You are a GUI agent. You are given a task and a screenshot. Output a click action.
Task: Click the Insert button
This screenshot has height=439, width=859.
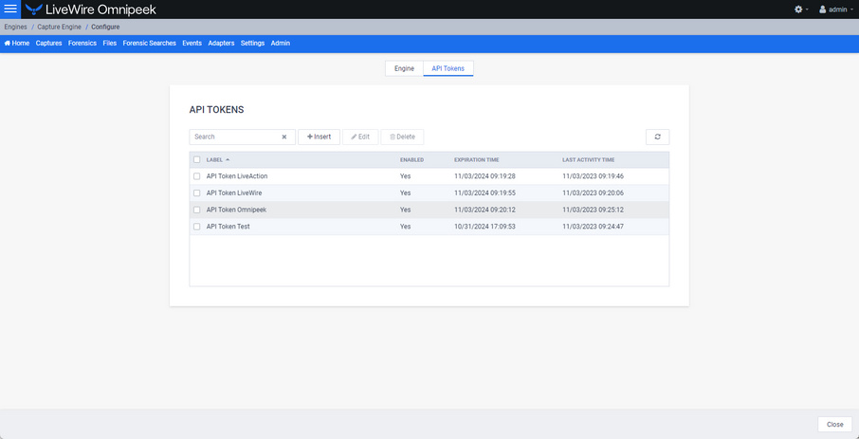point(319,137)
